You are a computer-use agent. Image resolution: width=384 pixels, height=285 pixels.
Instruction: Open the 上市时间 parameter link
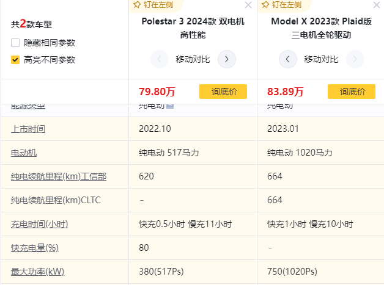point(28,129)
